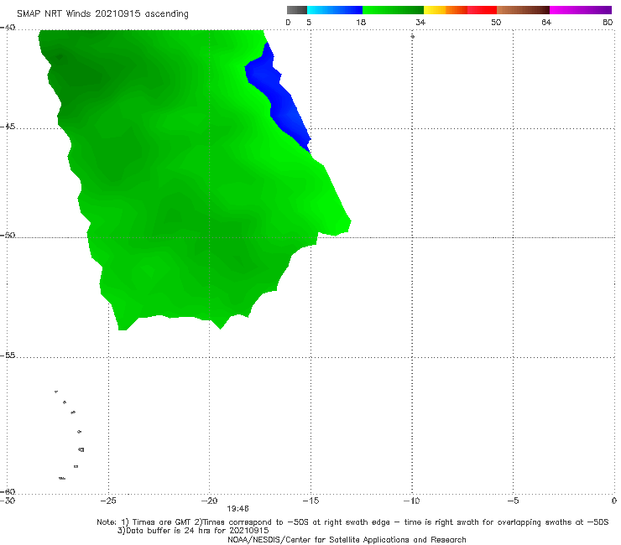Click the longitude axis label '-15'
Image resolution: width=621 pixels, height=545 pixels.
(310, 501)
